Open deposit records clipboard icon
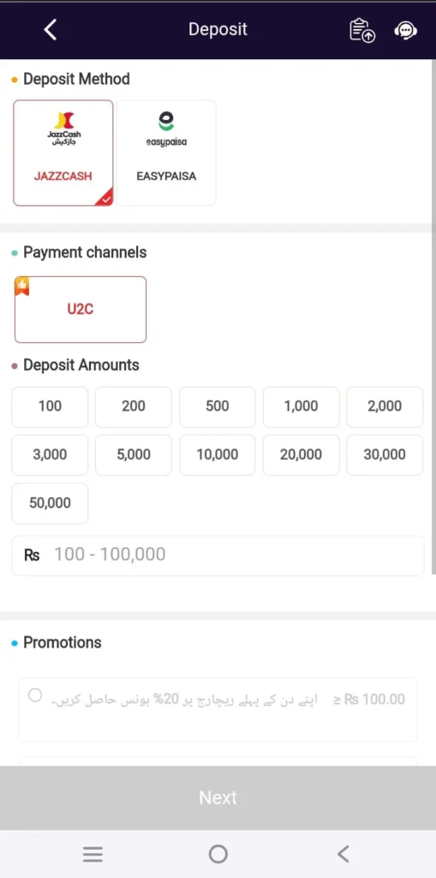 (x=362, y=30)
